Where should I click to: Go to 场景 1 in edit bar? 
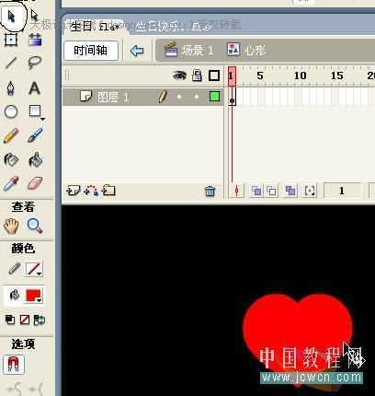(189, 50)
